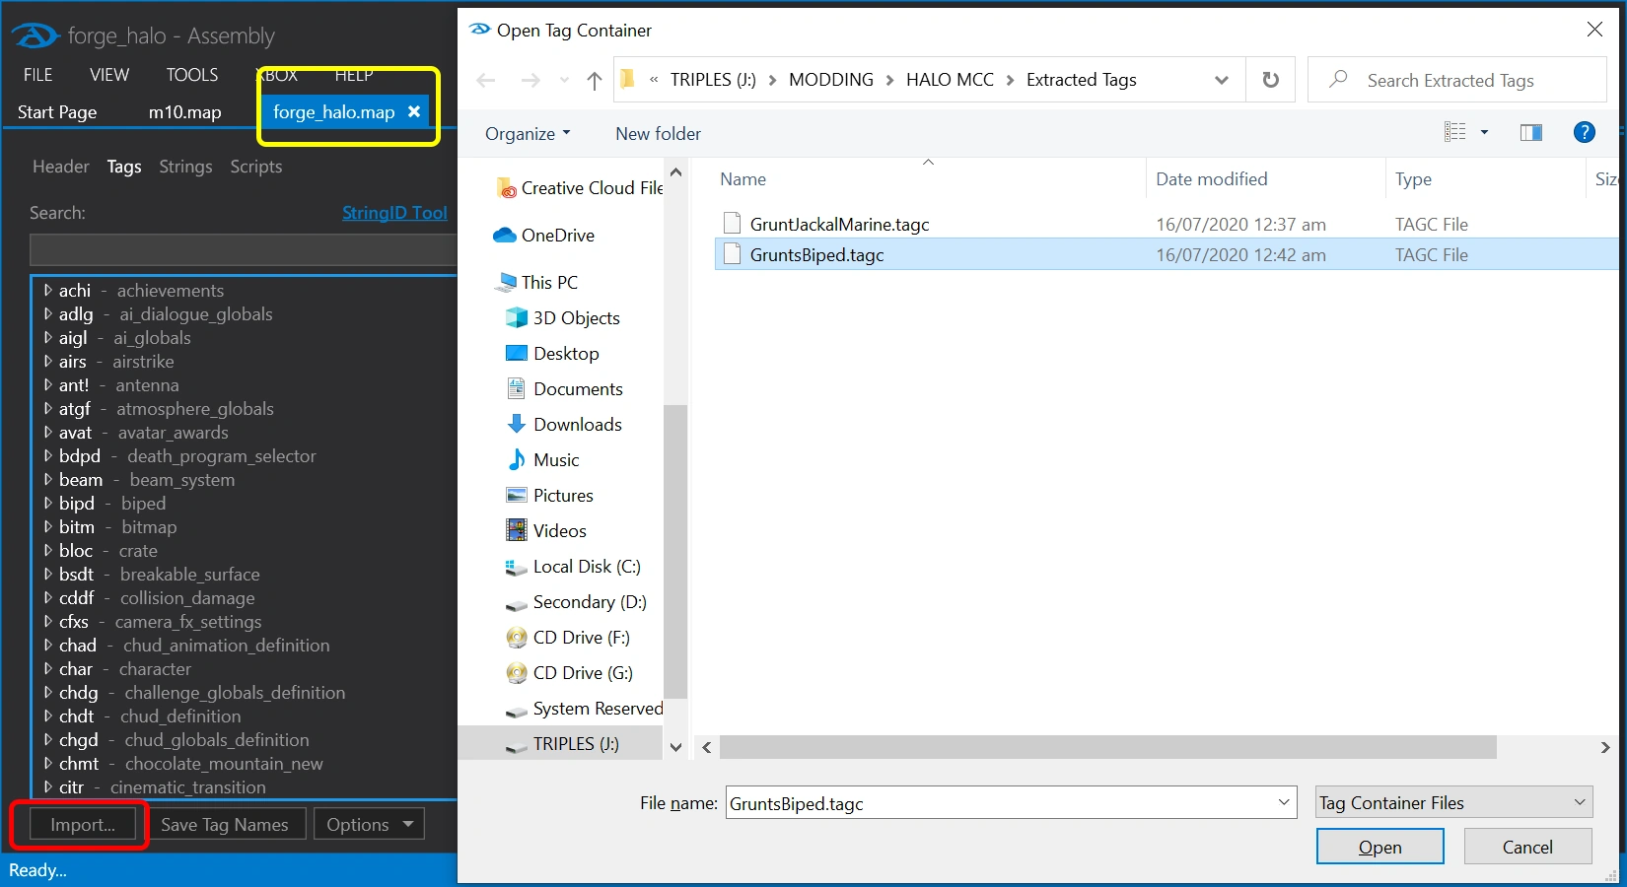1627x887 pixels.
Task: Click Save Tag Names button
Action: (x=225, y=824)
